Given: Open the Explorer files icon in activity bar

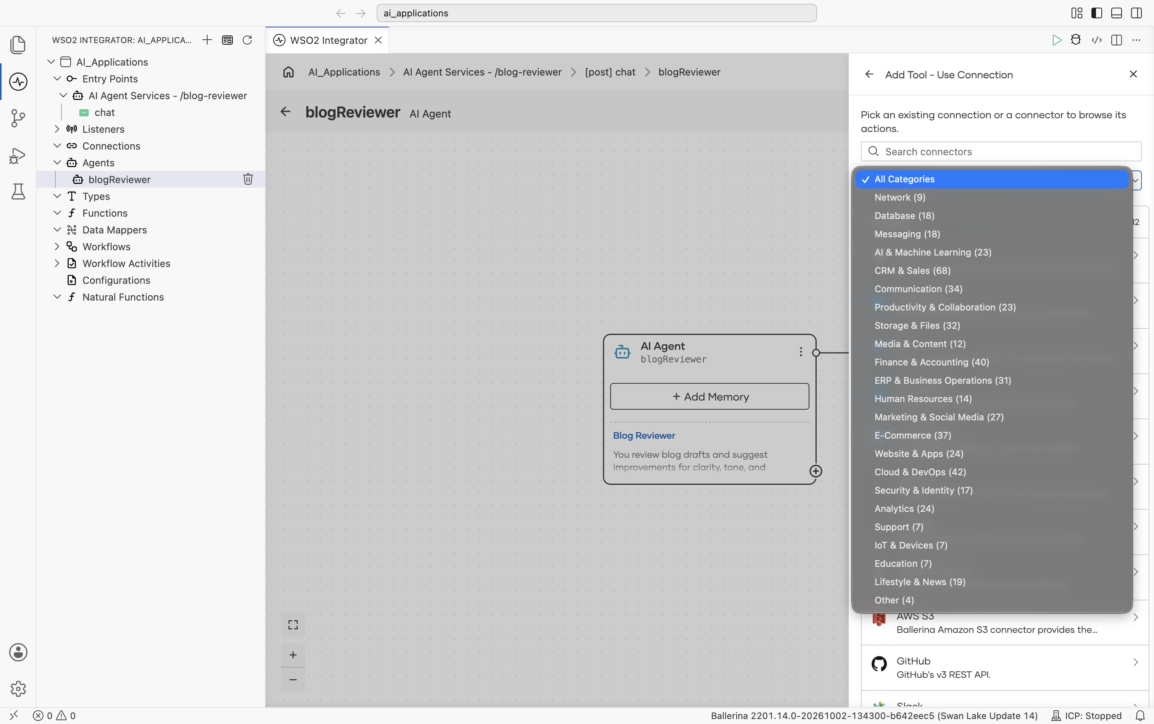Looking at the screenshot, I should coord(18,45).
